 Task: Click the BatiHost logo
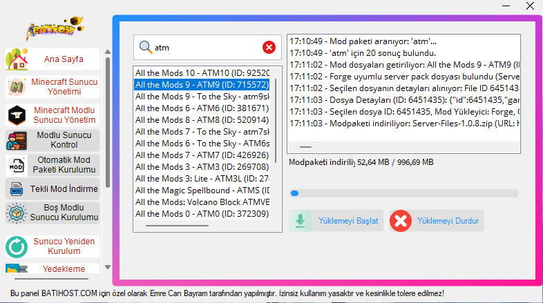coord(55,28)
